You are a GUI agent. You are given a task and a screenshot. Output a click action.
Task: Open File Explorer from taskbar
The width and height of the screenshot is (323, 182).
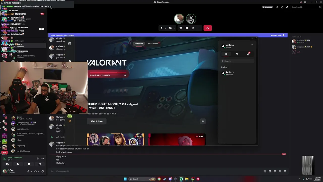click(x=187, y=179)
